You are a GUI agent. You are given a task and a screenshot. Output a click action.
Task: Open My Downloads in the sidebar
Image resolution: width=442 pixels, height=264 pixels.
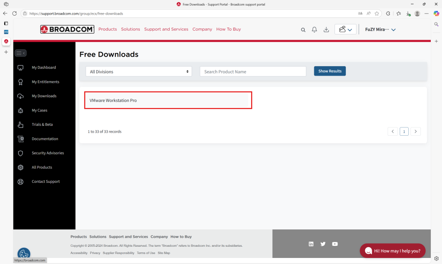(44, 96)
